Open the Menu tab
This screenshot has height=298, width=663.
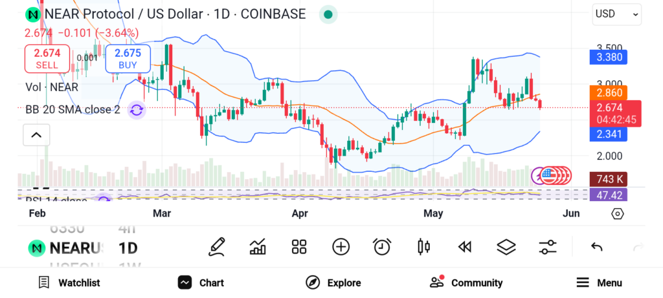[599, 282]
